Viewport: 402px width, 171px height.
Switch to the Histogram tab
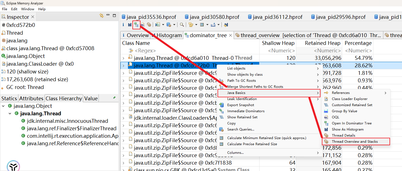(167, 35)
